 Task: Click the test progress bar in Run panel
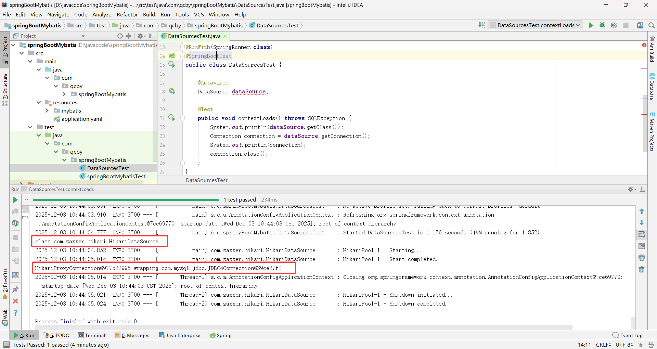click(x=126, y=200)
